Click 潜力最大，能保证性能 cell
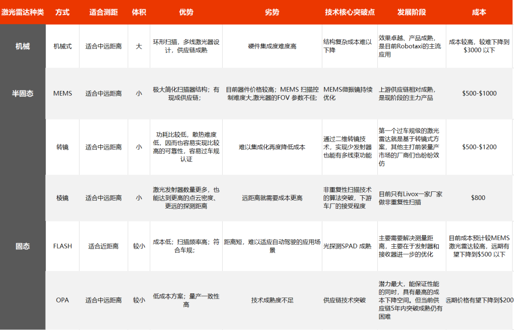This screenshot has width=514, height=330. [412, 300]
